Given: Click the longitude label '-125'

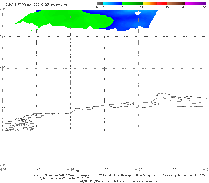Looking at the screenshot, I should (173, 169).
